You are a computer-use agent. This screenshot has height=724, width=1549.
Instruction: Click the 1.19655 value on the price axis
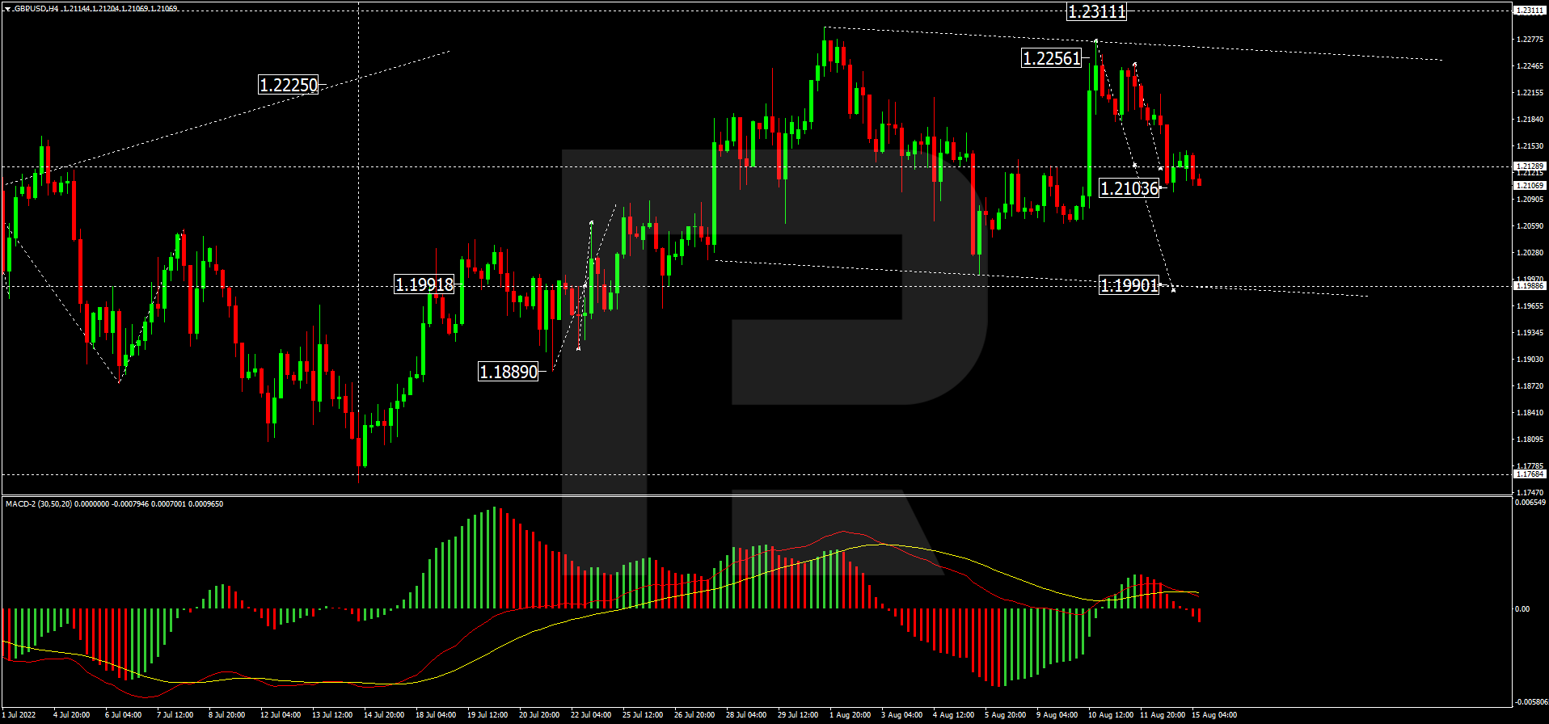[x=1530, y=306]
